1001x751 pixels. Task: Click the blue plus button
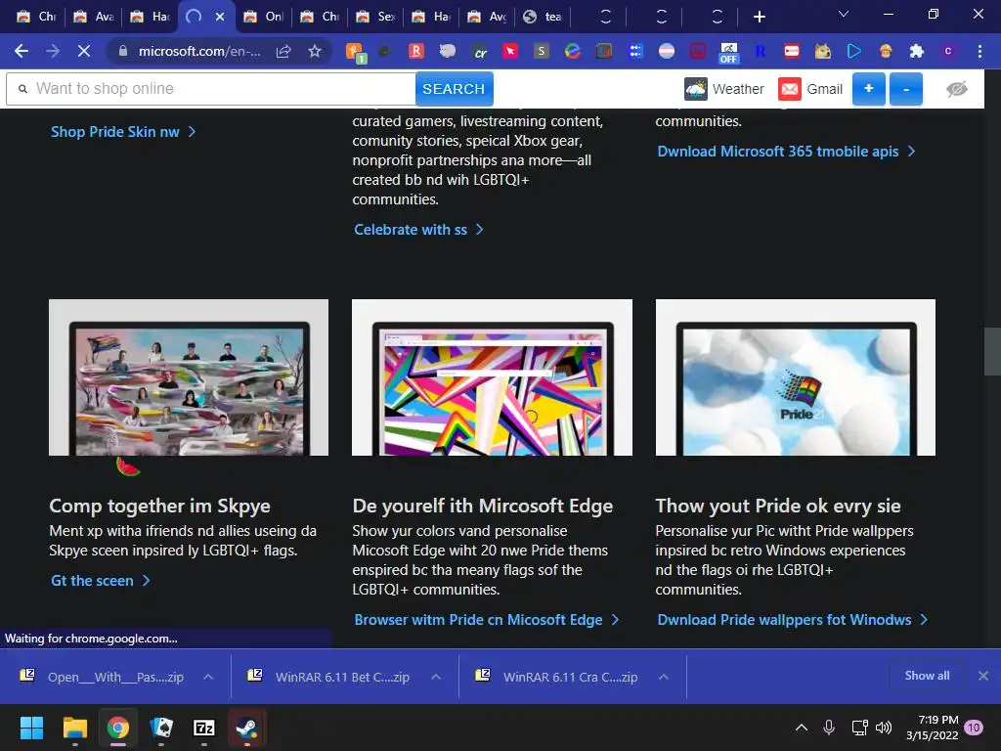[869, 89]
